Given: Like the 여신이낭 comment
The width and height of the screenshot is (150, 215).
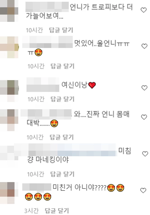Looking at the screenshot, I should [x=144, y=88].
